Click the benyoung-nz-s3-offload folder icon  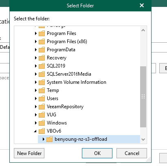pos(49,139)
